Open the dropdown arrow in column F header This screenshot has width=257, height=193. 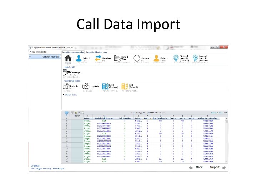click(x=150, y=118)
